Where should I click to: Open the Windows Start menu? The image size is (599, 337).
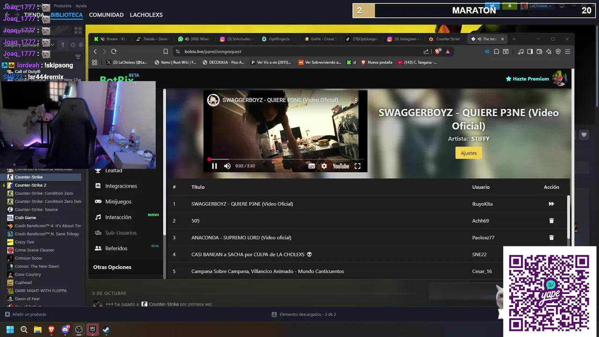click(10, 330)
